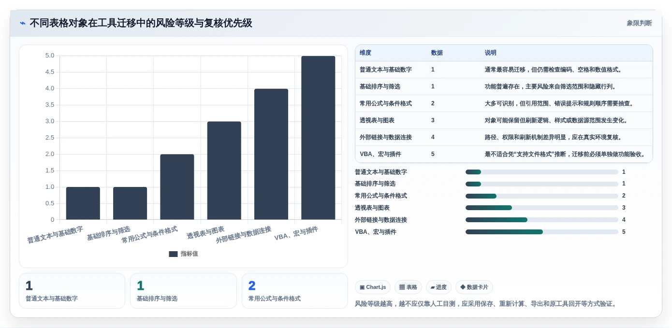Click progress bar for 基础排序与筛选
This screenshot has height=328, width=672.
(542, 184)
